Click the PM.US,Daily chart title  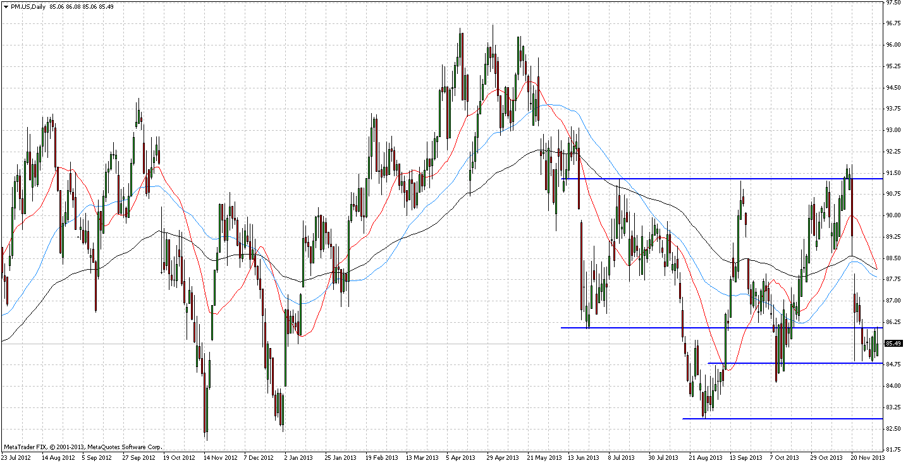tap(29, 6)
